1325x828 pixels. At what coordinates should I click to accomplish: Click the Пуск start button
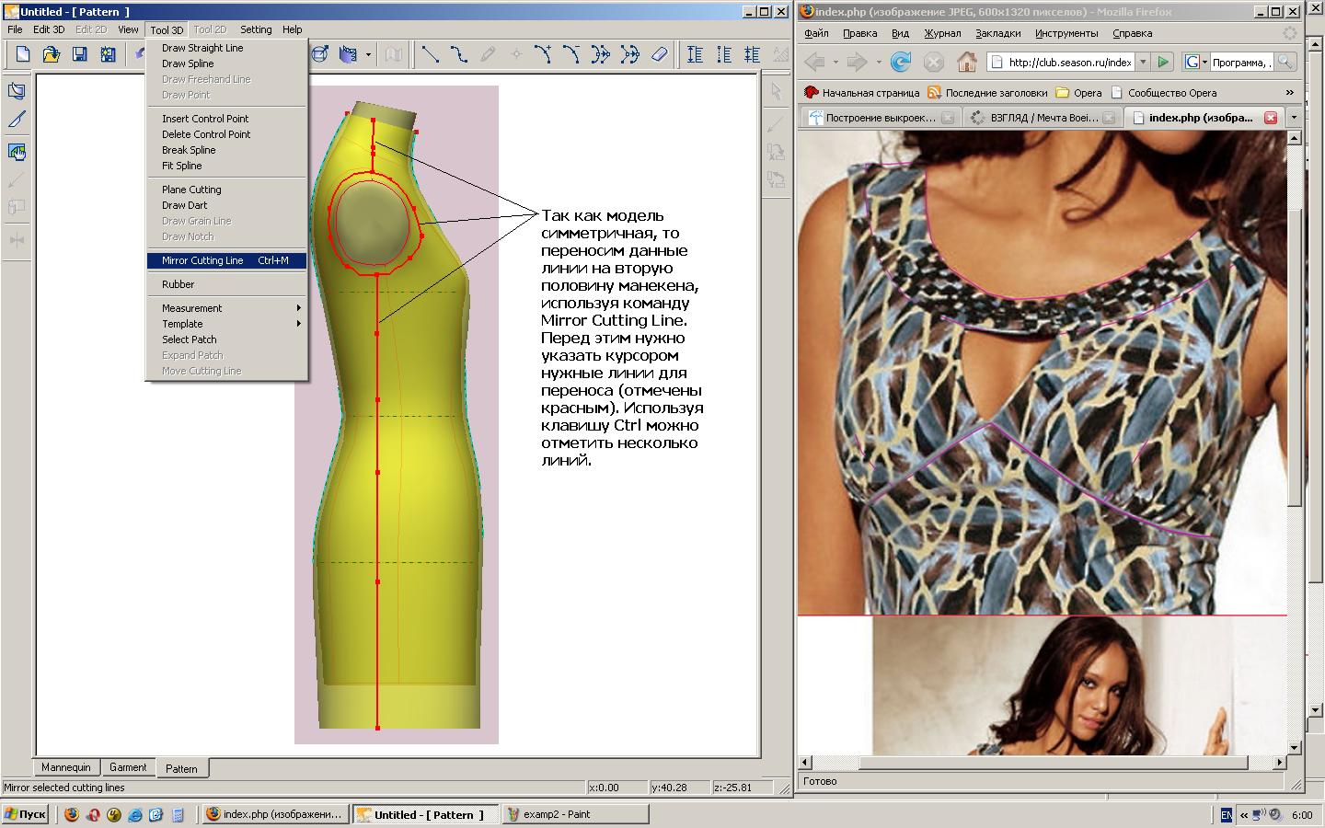pos(25,814)
